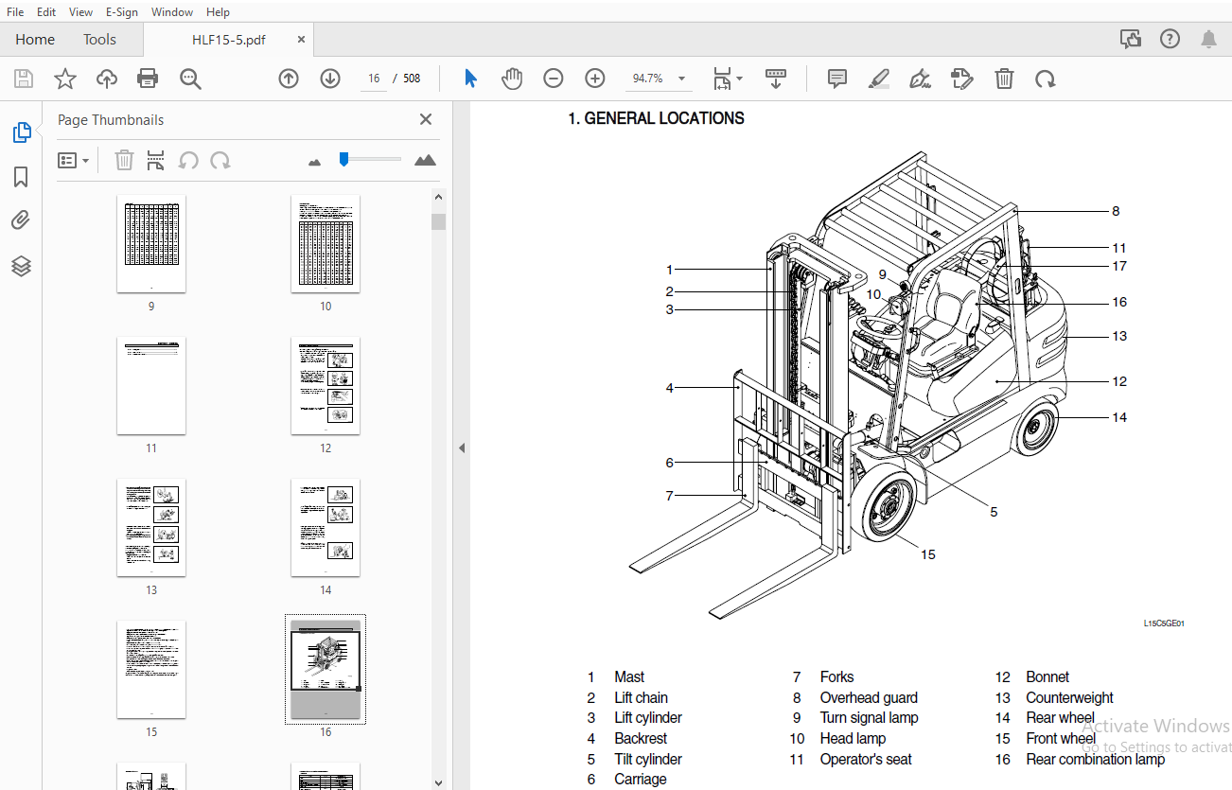The height and width of the screenshot is (790, 1232).
Task: Open the edit PDF tool in the toolbar
Action: point(962,79)
